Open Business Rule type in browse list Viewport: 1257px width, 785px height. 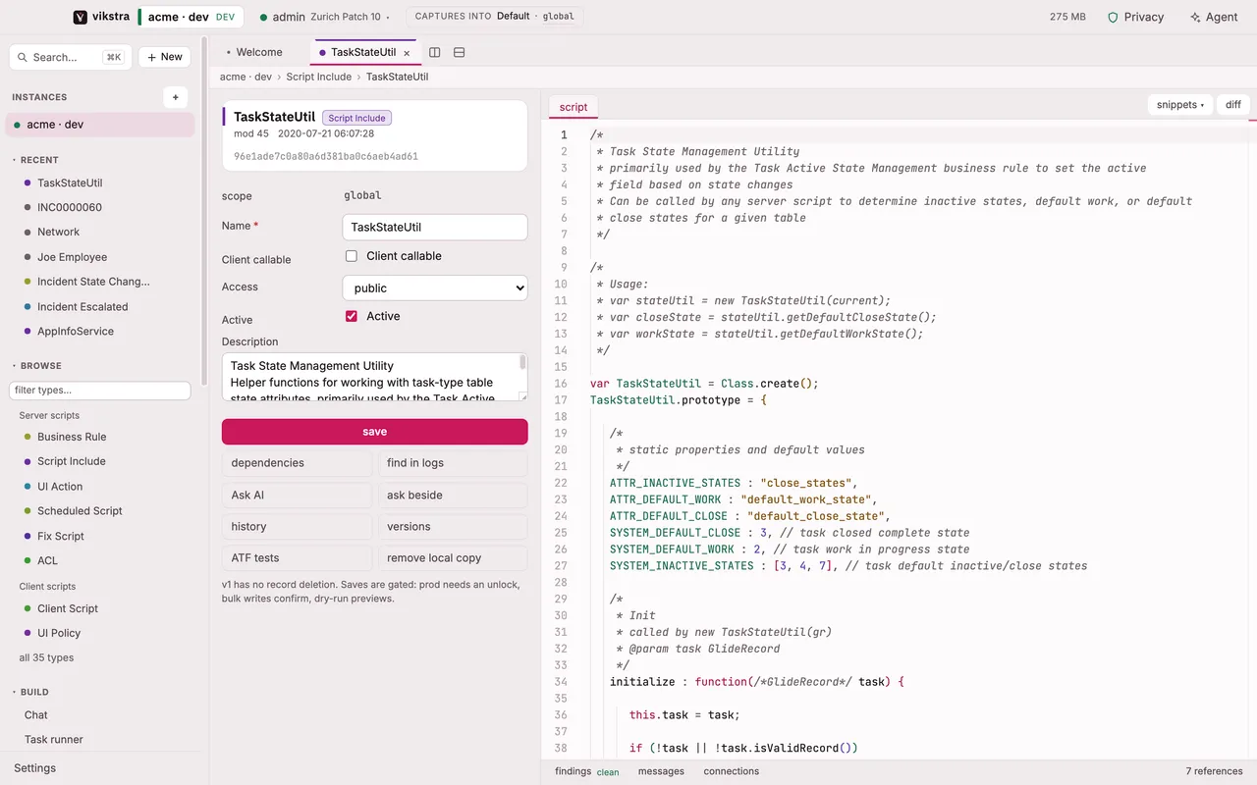pos(72,437)
